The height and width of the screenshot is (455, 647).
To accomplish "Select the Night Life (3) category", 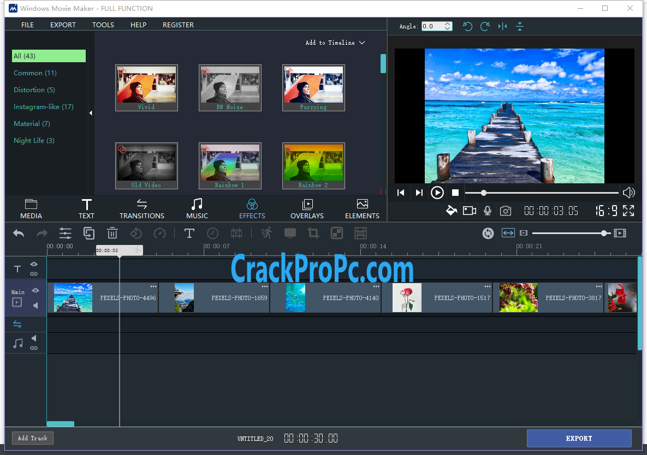I will (34, 141).
